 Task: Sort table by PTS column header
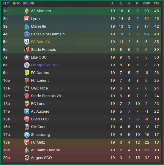pos(156,4)
